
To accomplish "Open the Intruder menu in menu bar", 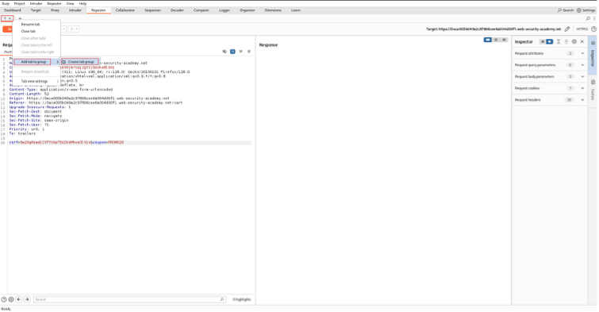I will (36, 3).
